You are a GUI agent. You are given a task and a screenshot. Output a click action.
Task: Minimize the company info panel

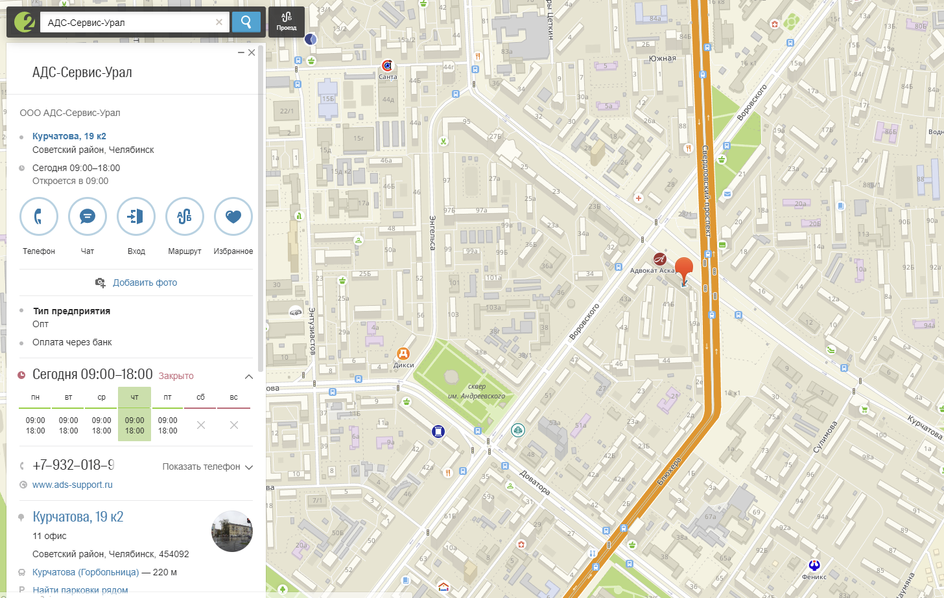[x=241, y=52]
